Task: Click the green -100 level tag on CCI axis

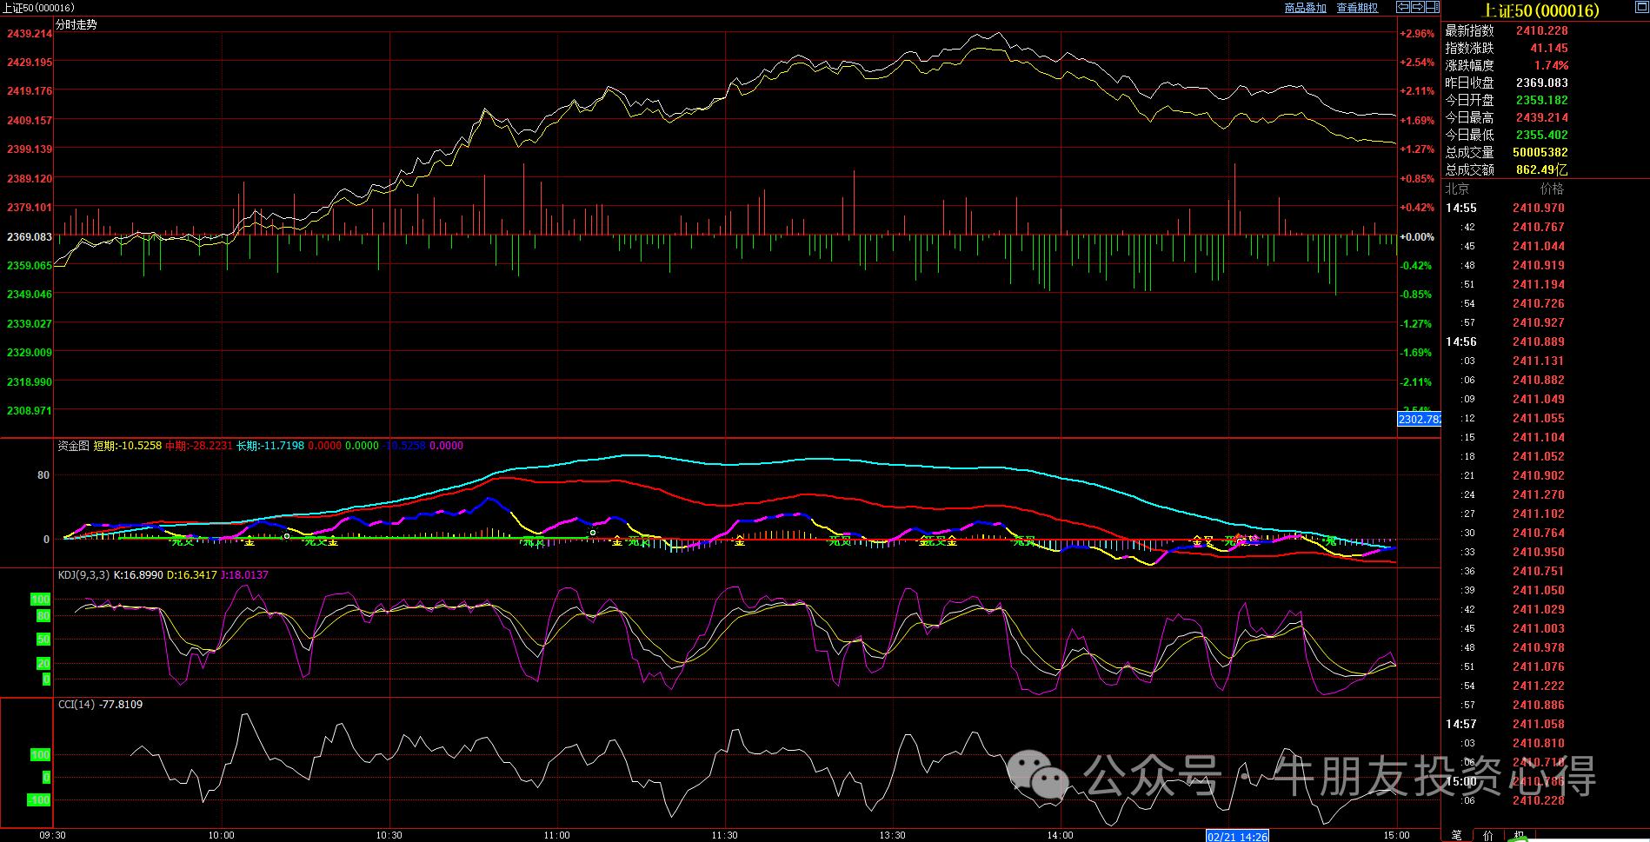Action: coord(39,800)
